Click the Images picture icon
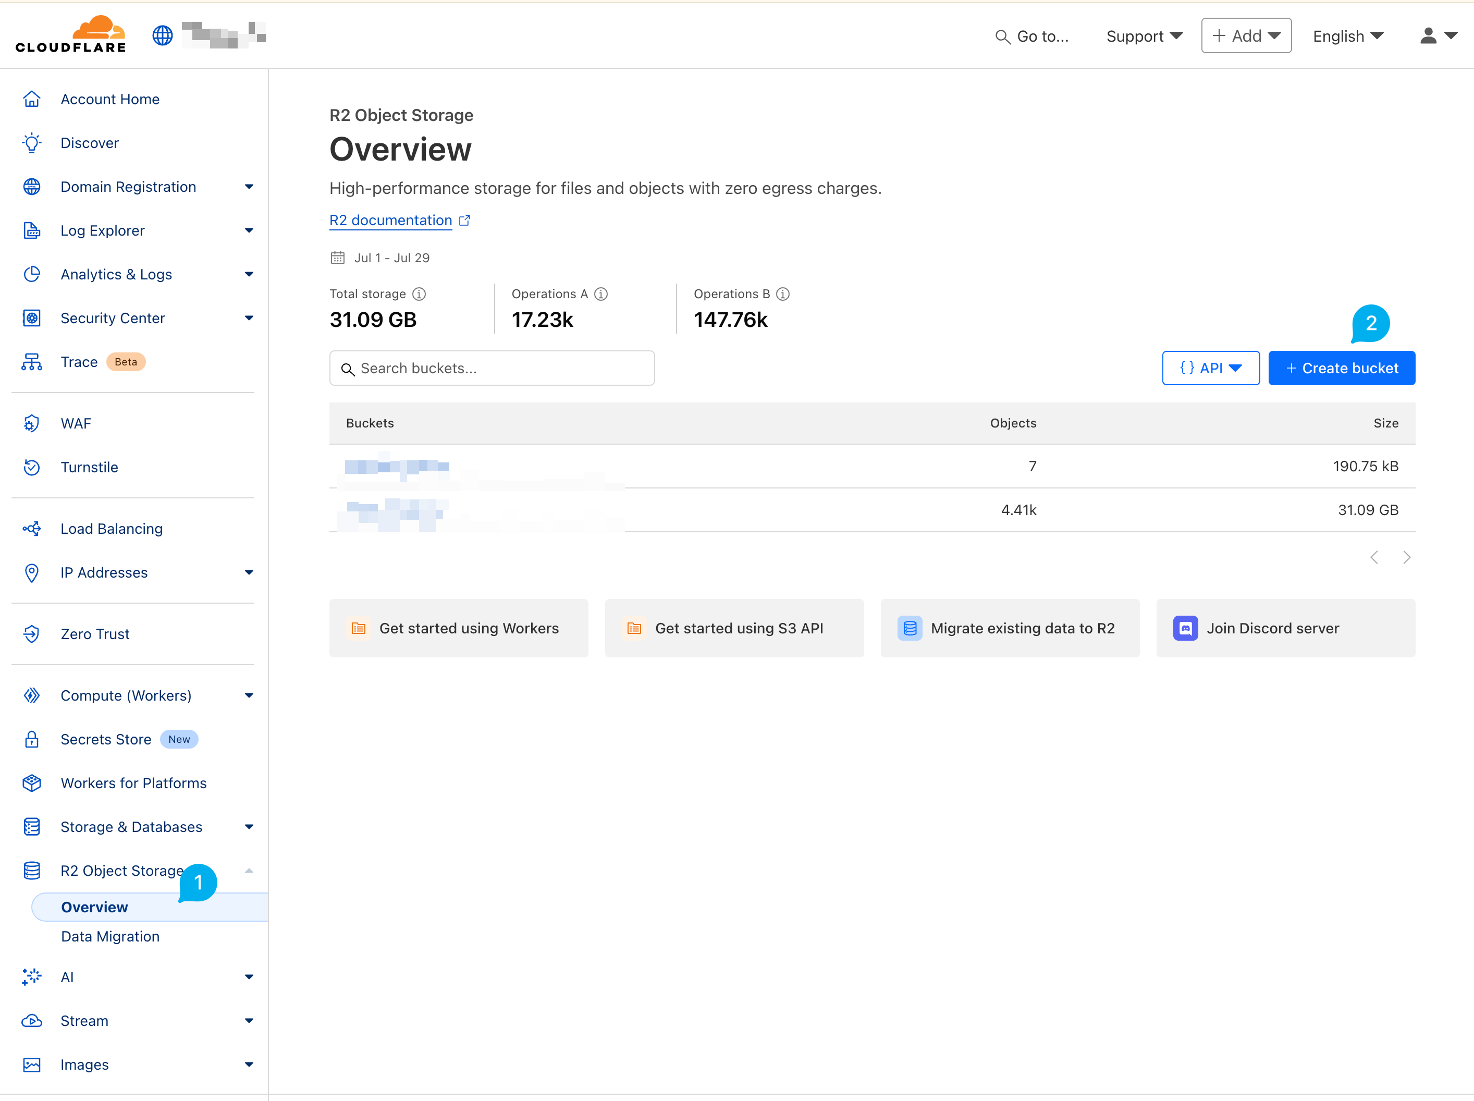 pyautogui.click(x=31, y=1065)
